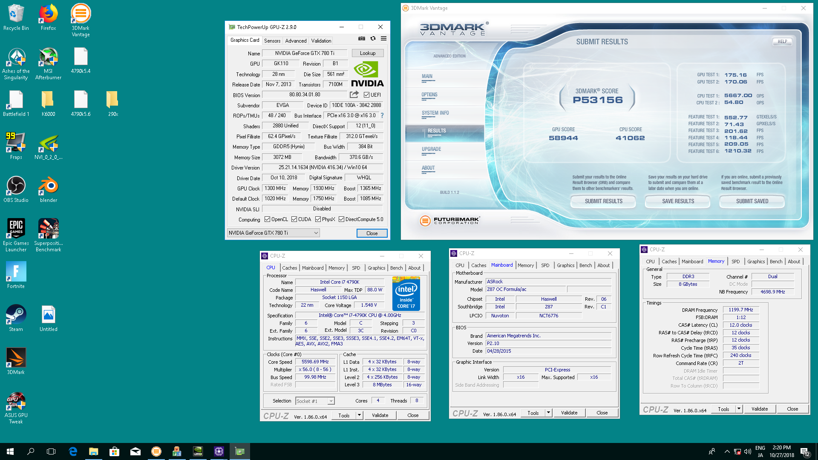Click the Lookup button in GPU-Z
Screen dimensions: 818x460
tap(367, 53)
